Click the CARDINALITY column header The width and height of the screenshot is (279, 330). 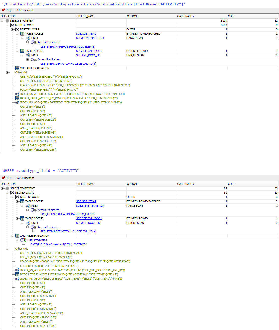pos(186,16)
